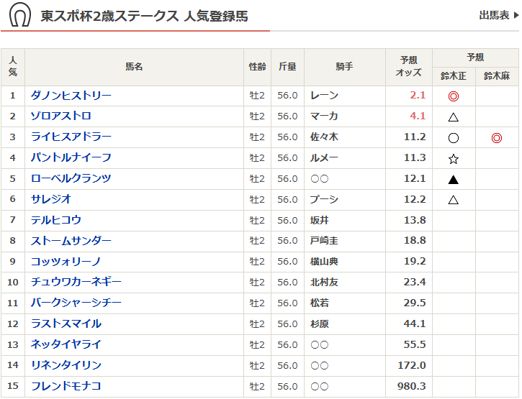Click the black circle mark under 鈴木正 for ライヒスアドラー
522x399 pixels.
pyautogui.click(x=453, y=137)
